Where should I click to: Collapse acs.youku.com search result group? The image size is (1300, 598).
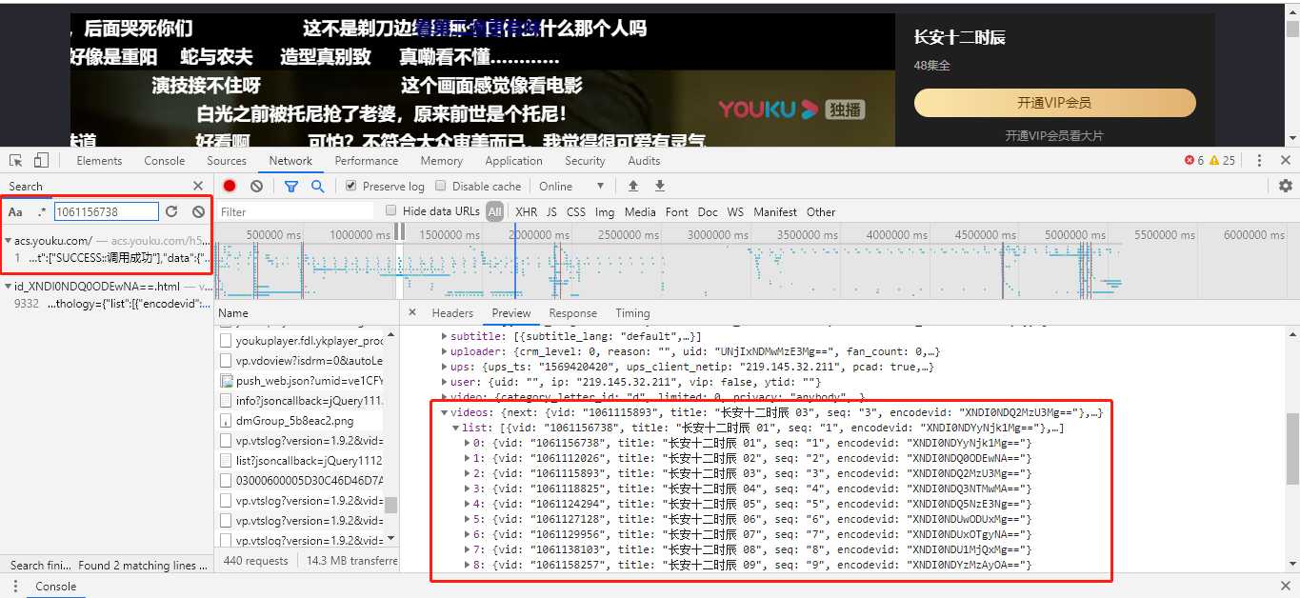[9, 241]
